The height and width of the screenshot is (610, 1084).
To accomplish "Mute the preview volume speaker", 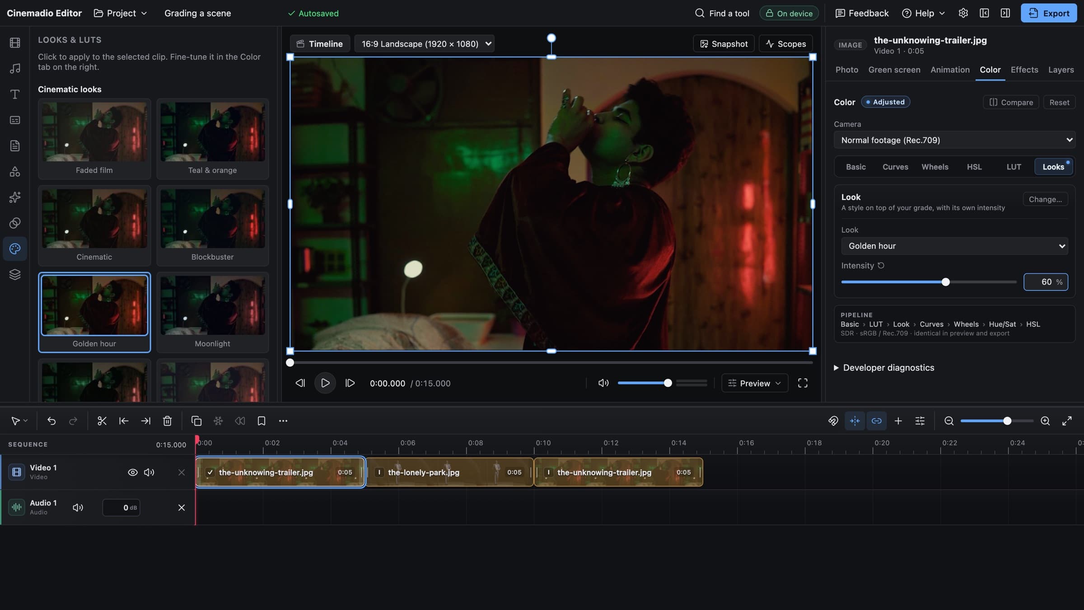I will coord(603,383).
